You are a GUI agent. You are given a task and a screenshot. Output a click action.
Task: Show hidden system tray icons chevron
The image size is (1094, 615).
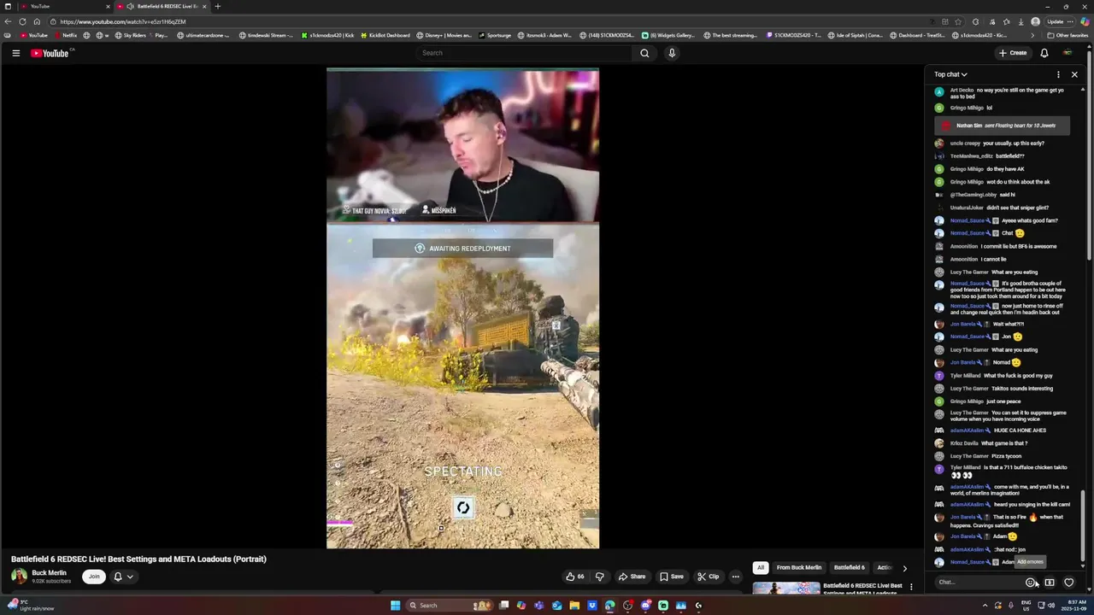point(985,606)
